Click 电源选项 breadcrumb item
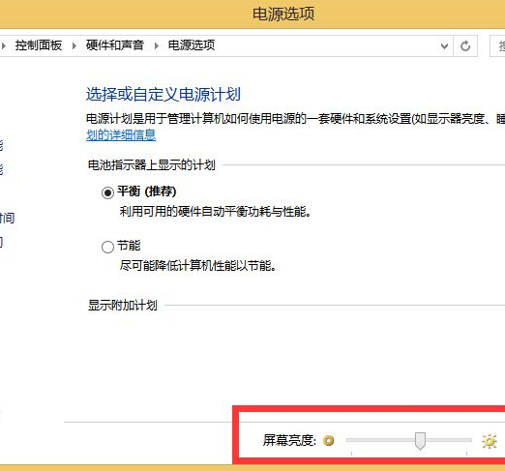The image size is (505, 471). pos(192,45)
